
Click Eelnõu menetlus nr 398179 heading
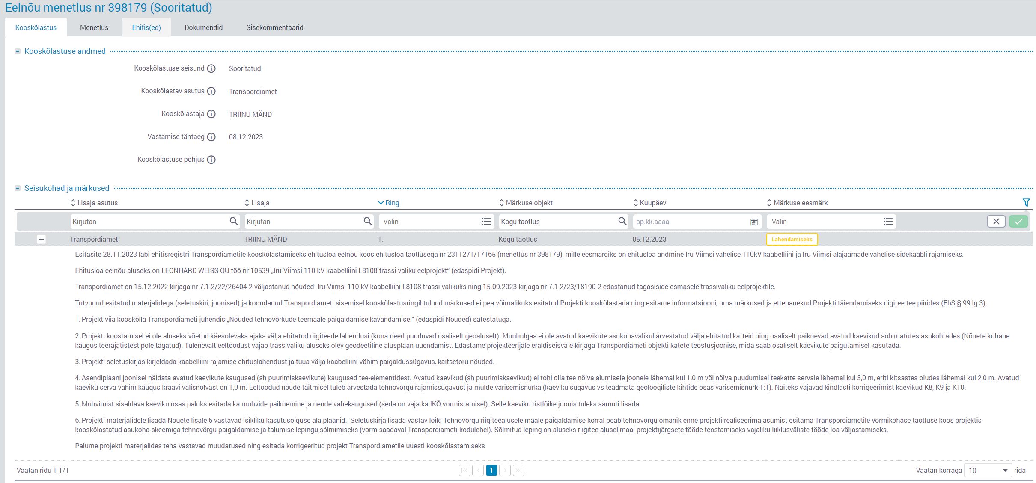(109, 7)
